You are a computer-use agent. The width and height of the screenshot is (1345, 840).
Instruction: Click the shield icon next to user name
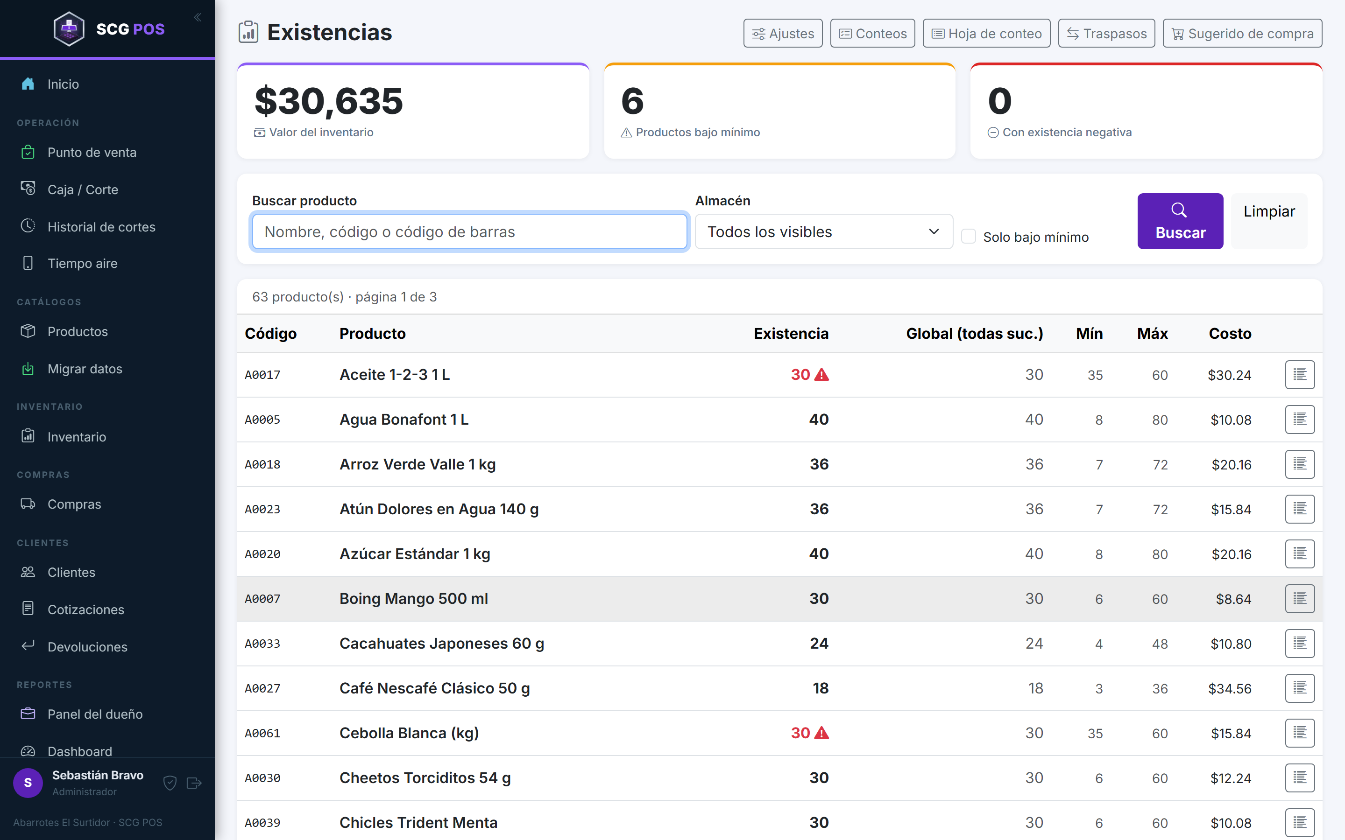pos(170,783)
